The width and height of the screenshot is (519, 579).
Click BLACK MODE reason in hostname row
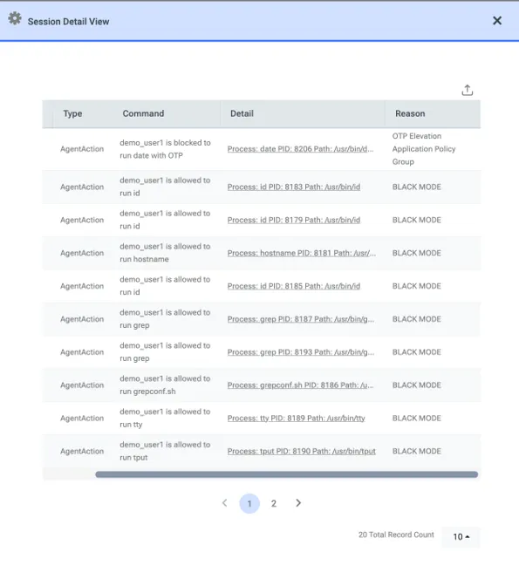416,253
